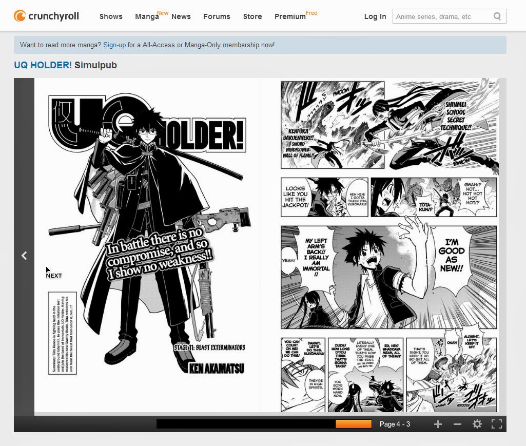Click the Page 4 - 3 indicator
The width and height of the screenshot is (526, 446).
[395, 424]
